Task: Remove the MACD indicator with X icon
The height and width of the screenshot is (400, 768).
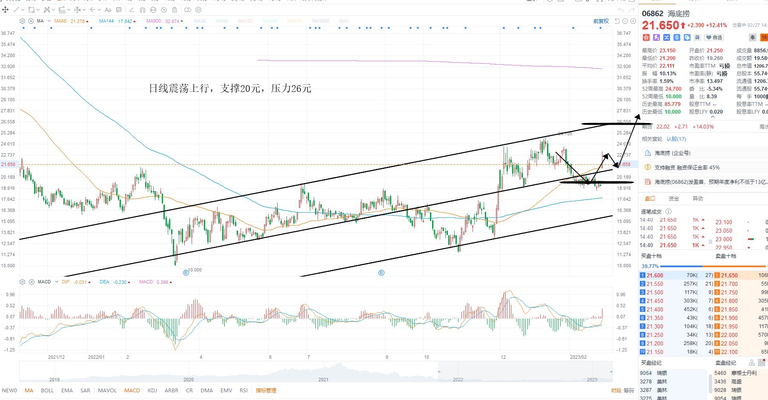Action: 32,282
